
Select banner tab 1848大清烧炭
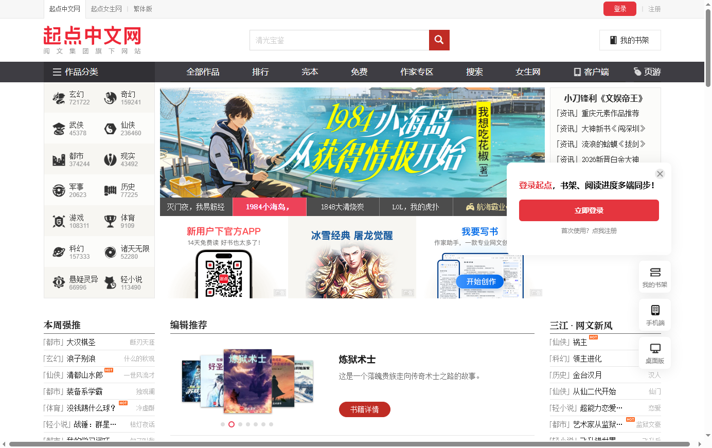(x=343, y=207)
